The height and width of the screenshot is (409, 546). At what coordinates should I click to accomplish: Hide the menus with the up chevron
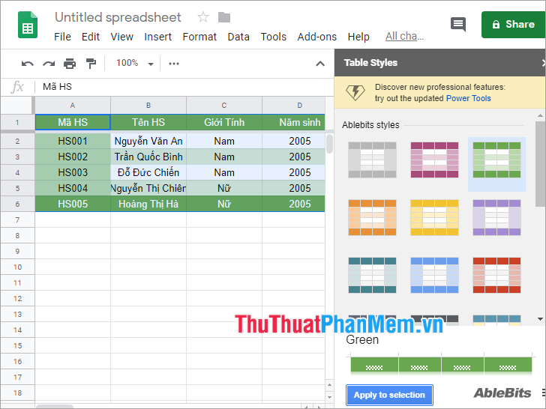[x=320, y=64]
